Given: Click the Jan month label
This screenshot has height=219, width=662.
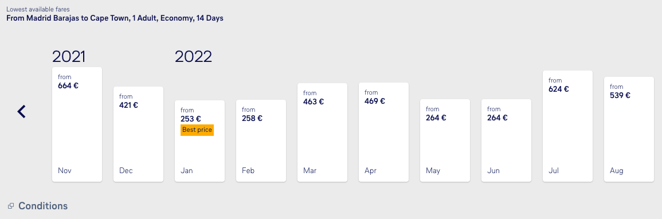Looking at the screenshot, I should (x=187, y=170).
